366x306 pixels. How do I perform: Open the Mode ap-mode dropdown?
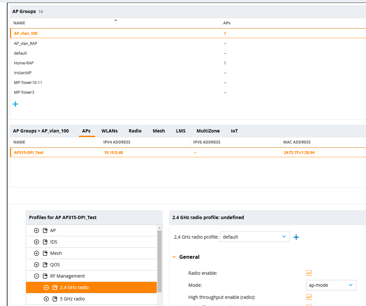coord(331,285)
